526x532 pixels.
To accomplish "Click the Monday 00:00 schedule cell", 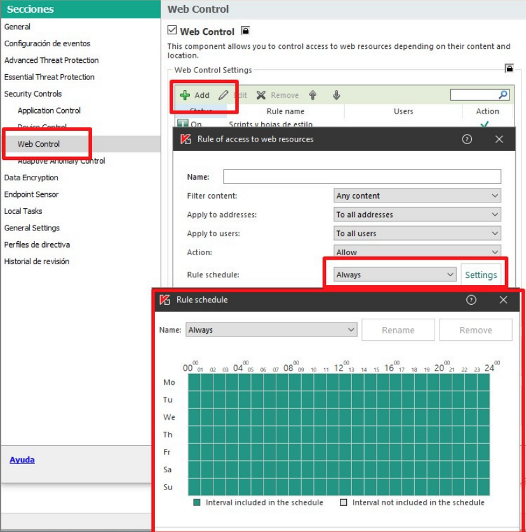I will click(x=194, y=382).
